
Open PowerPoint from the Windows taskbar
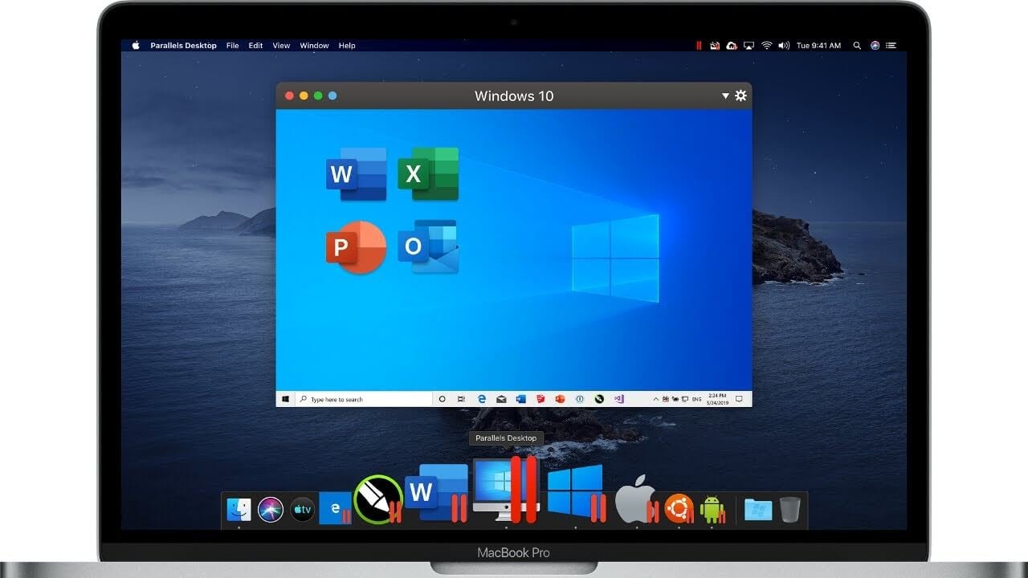(x=560, y=399)
